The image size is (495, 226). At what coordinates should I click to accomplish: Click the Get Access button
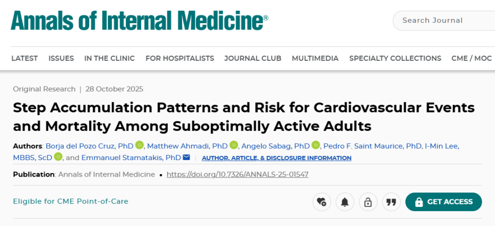click(443, 202)
